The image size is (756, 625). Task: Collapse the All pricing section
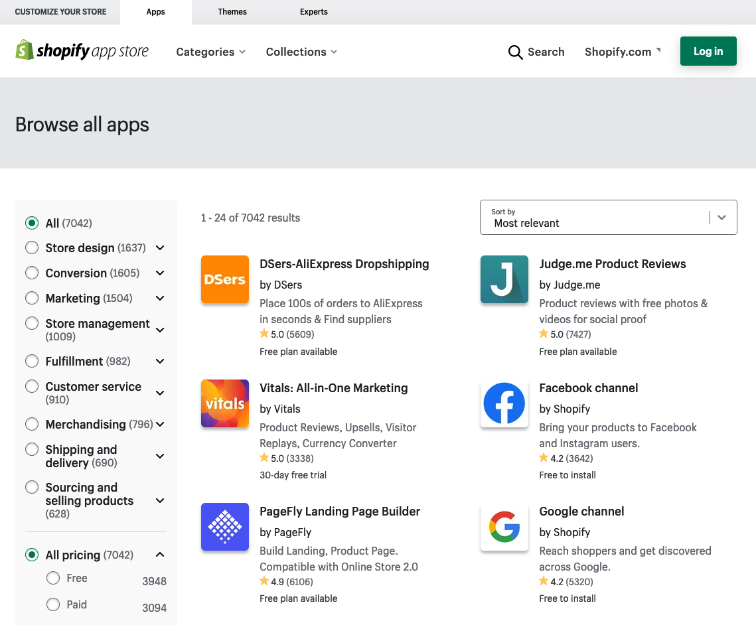coord(160,555)
